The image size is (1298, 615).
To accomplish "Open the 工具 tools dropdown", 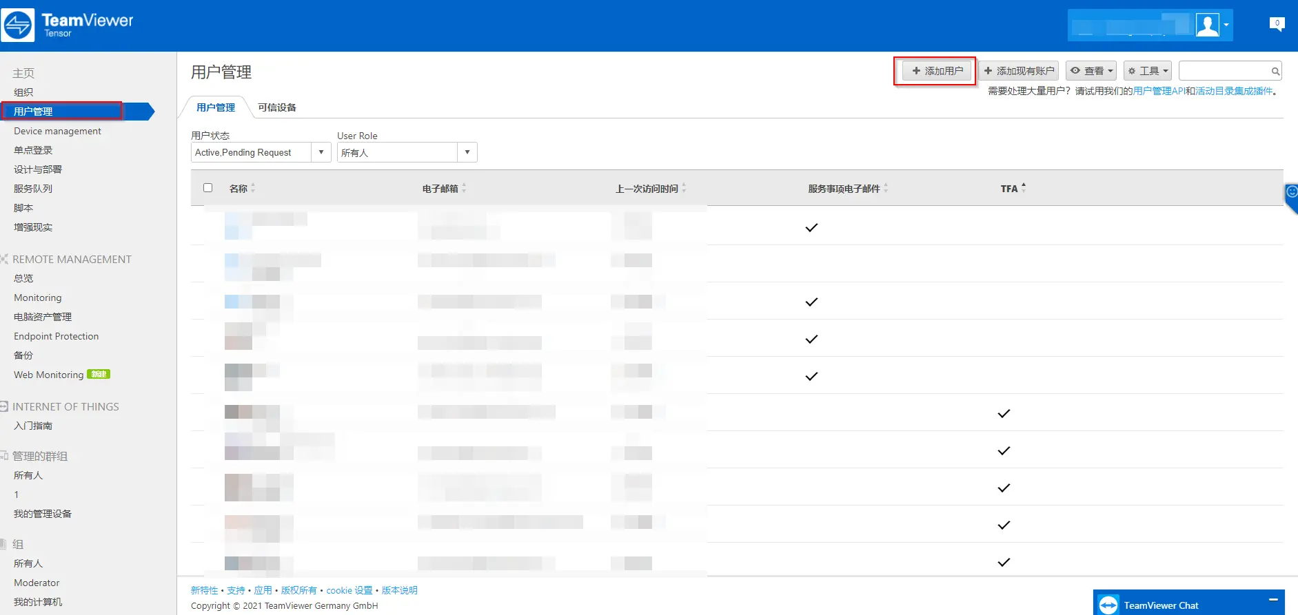I will (x=1147, y=71).
